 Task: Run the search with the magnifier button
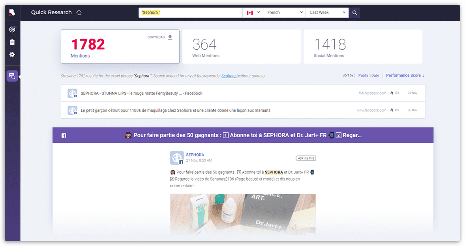354,12
